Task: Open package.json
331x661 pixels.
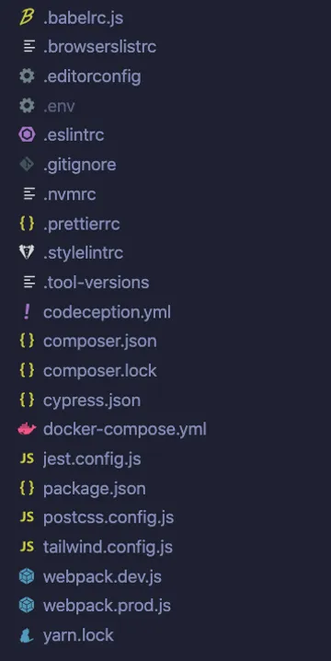Action: coord(95,489)
